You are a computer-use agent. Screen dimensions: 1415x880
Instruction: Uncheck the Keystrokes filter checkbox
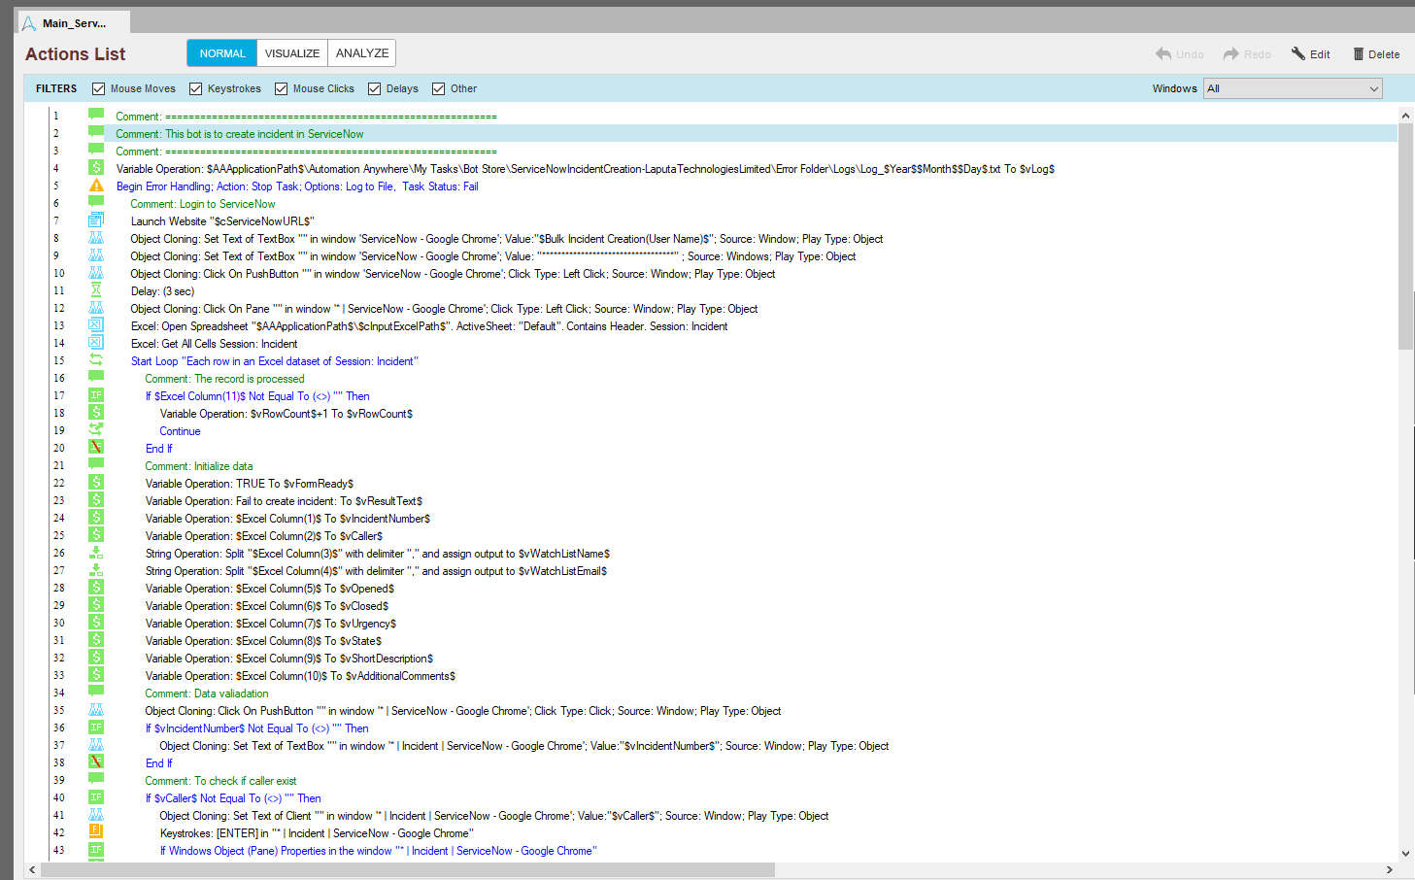point(195,88)
